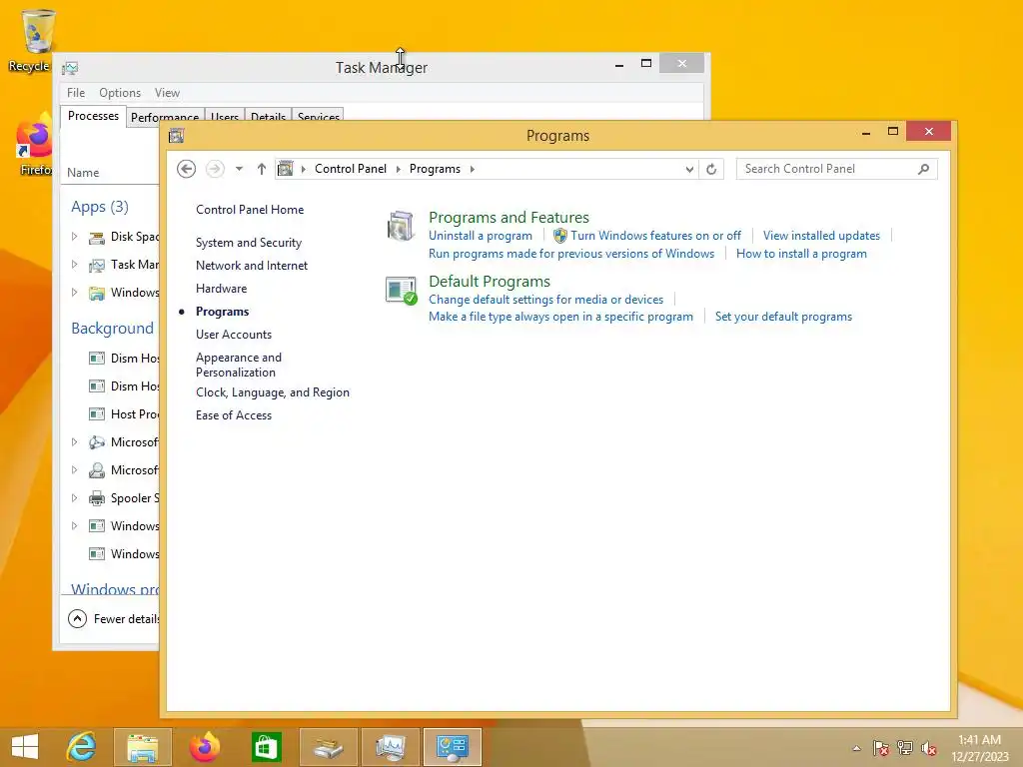
Task: Click the search magnifier in Control Panel
Action: point(923,169)
